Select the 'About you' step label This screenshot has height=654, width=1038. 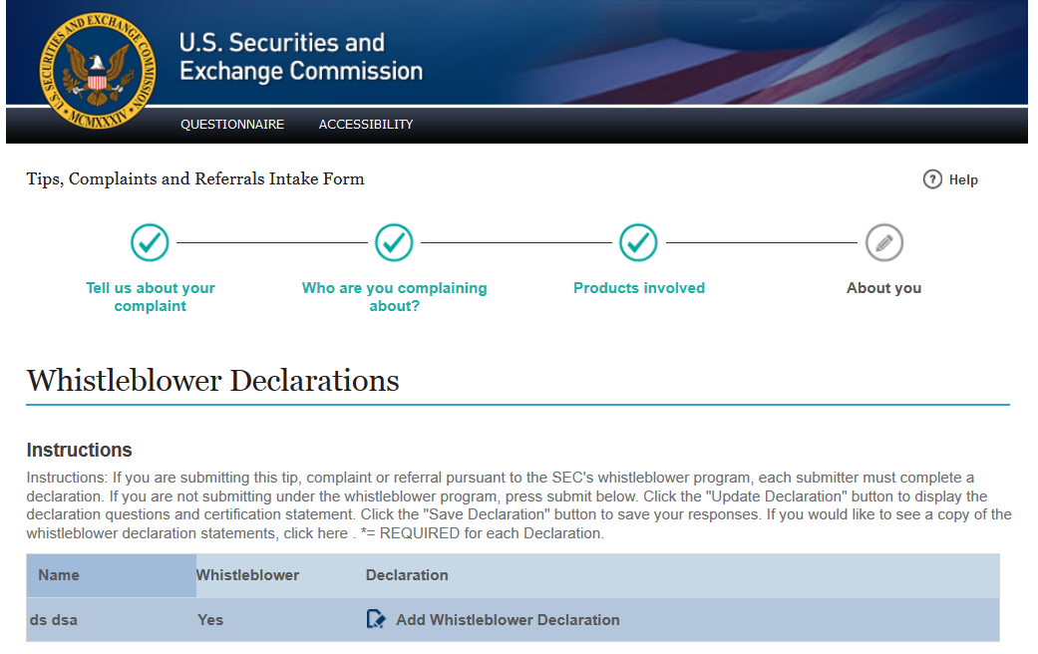[x=883, y=288]
